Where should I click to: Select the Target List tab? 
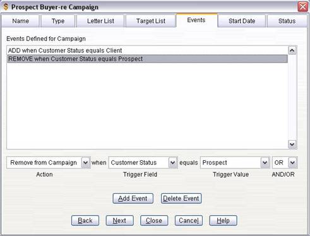[151, 21]
